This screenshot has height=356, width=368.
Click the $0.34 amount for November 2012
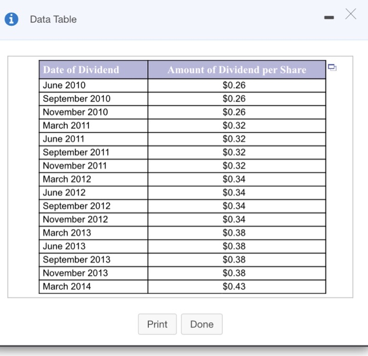[x=237, y=219]
